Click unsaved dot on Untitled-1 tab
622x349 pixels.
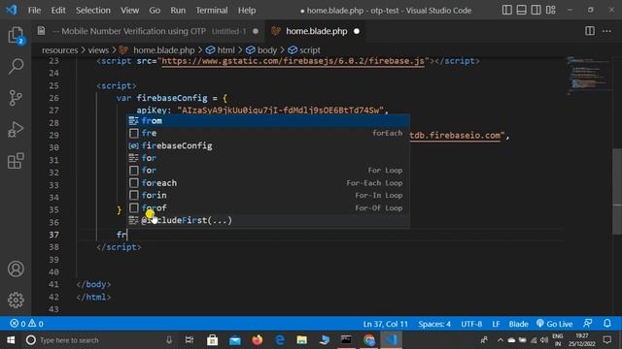click(x=256, y=31)
